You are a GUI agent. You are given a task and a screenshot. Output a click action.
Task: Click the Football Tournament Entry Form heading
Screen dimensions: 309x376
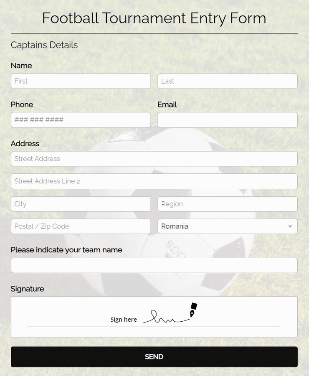point(154,18)
